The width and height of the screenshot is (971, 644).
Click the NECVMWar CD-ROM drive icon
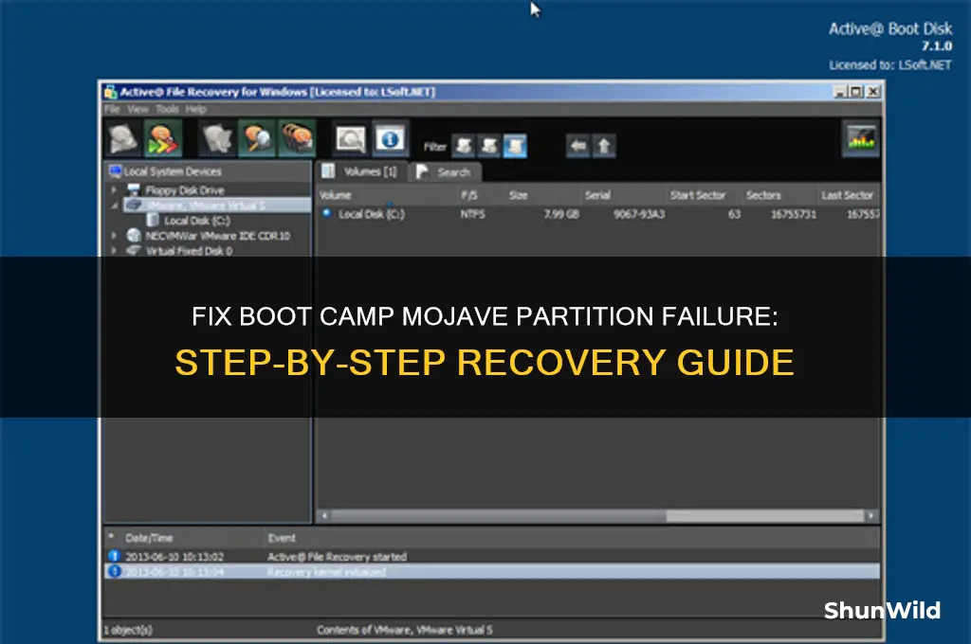[134, 235]
